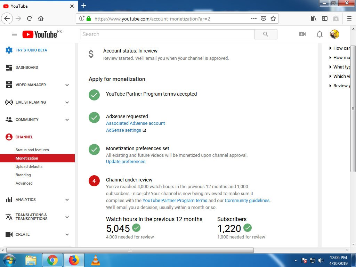Switch to Chrome in the taskbar
This screenshot has height=267, width=356.
pos(52,260)
